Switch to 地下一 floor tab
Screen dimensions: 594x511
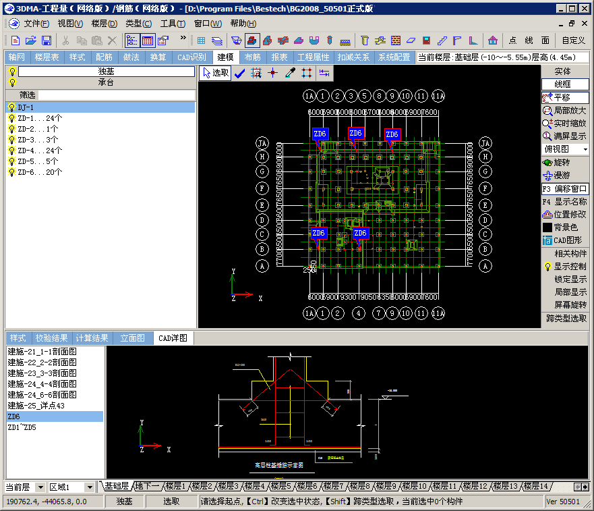147,486
